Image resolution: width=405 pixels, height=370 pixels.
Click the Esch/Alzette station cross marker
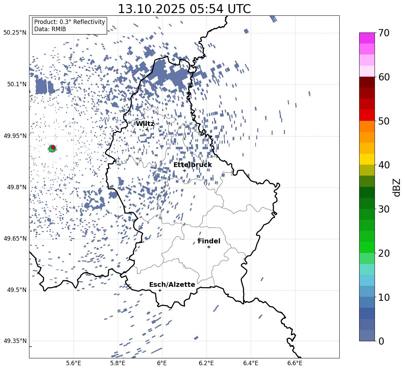point(160,290)
